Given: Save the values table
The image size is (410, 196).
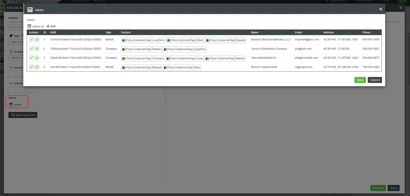Looking at the screenshot, I should [360, 80].
